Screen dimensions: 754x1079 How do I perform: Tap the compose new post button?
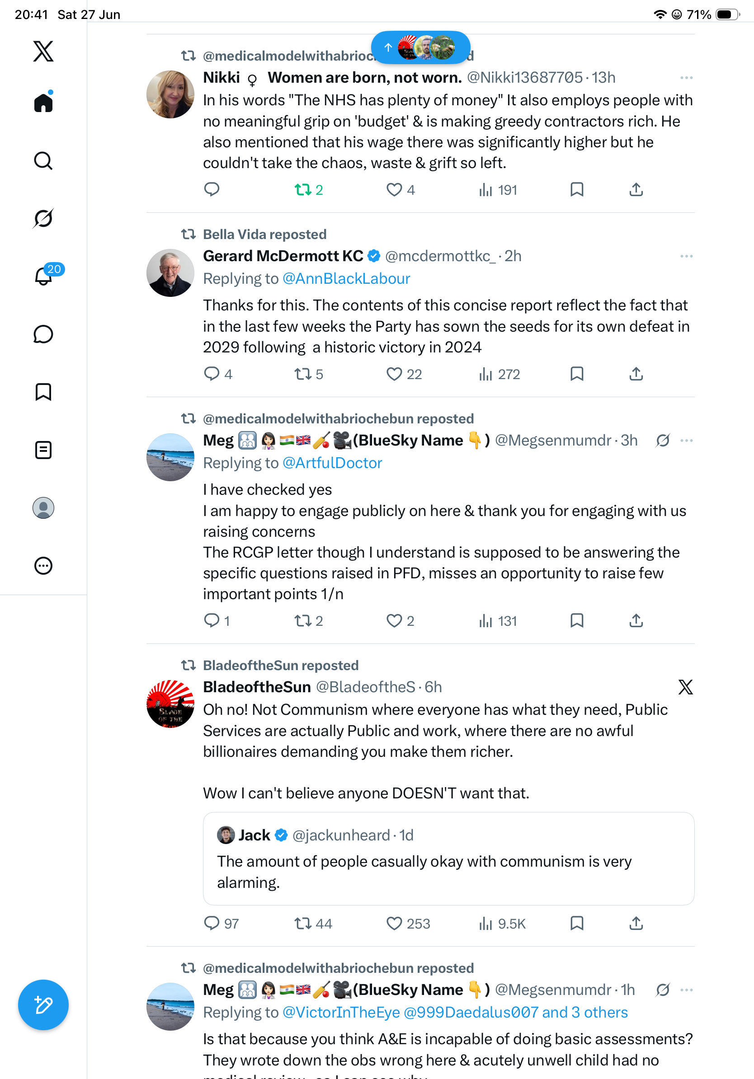pos(43,1005)
